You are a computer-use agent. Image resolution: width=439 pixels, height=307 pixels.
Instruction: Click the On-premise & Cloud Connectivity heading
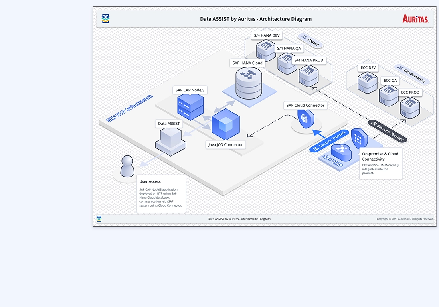click(380, 157)
